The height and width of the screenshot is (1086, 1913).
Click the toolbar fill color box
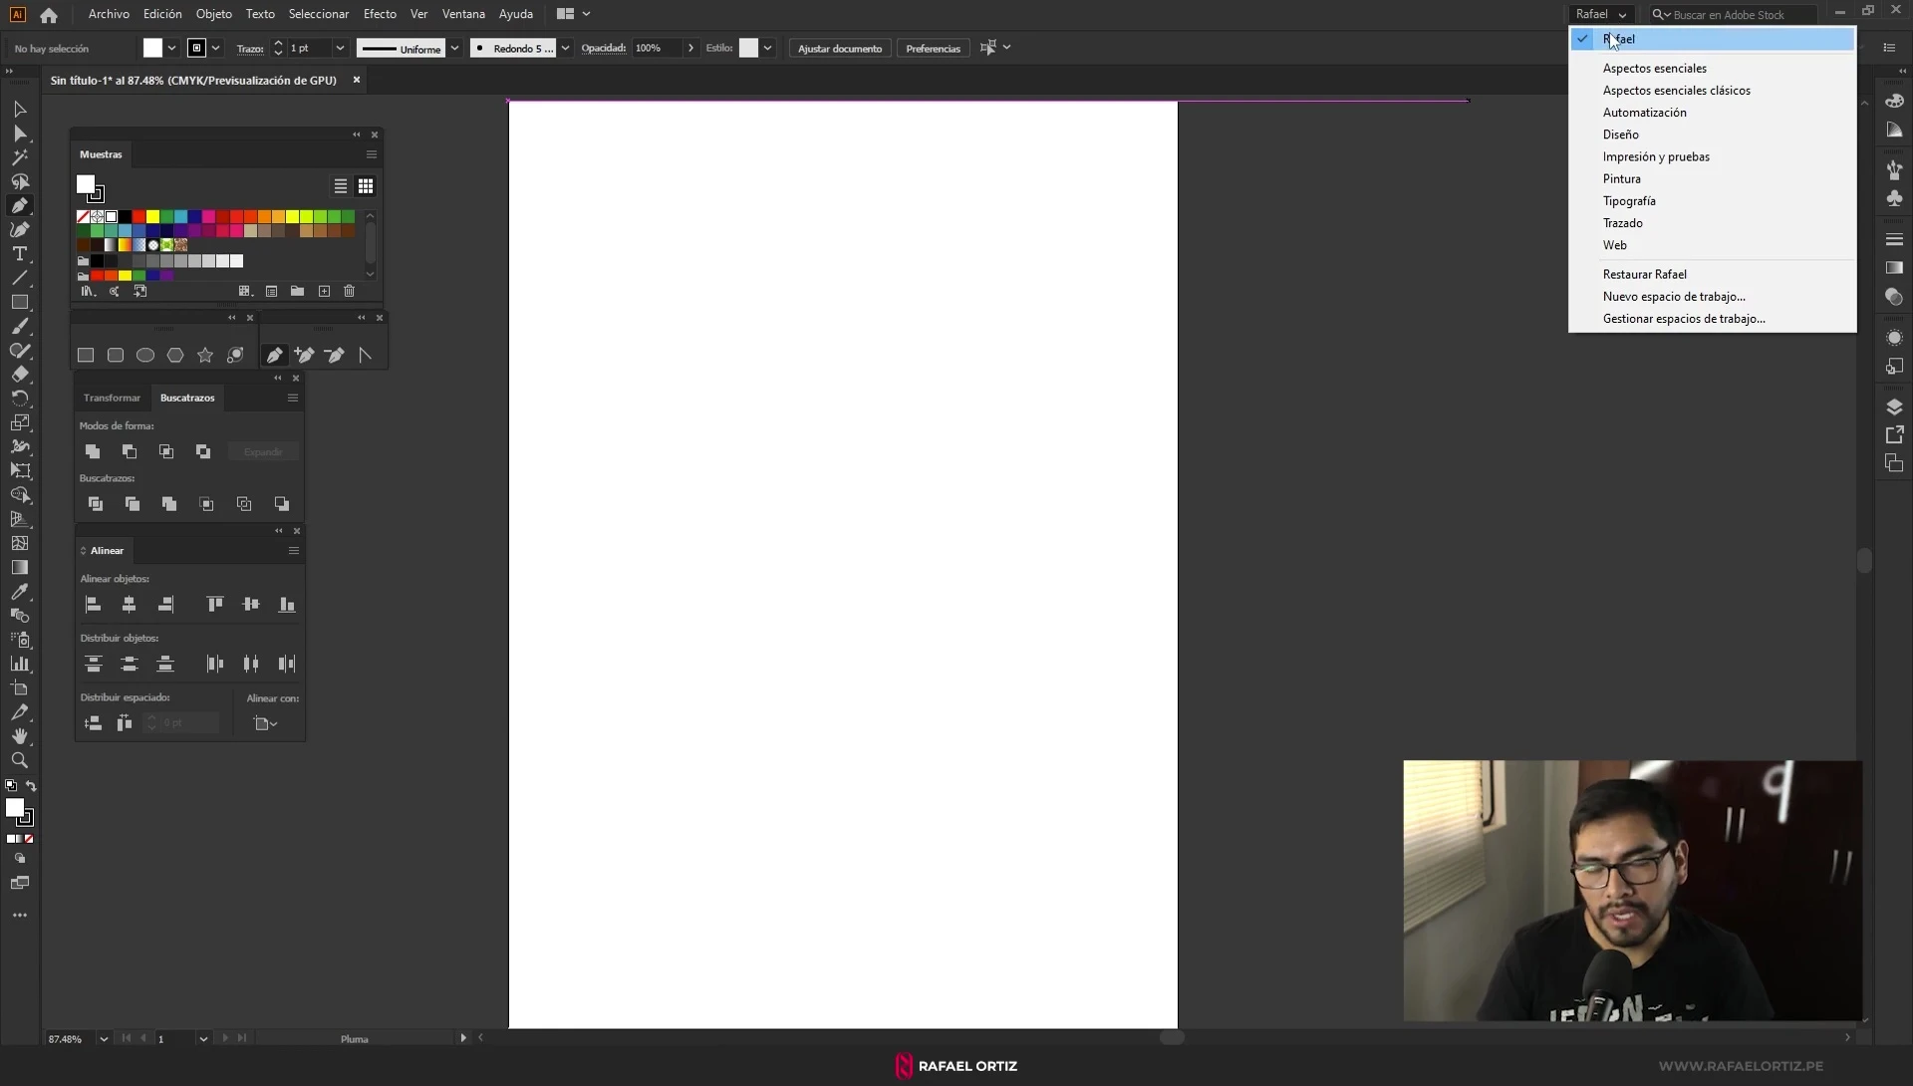[14, 808]
